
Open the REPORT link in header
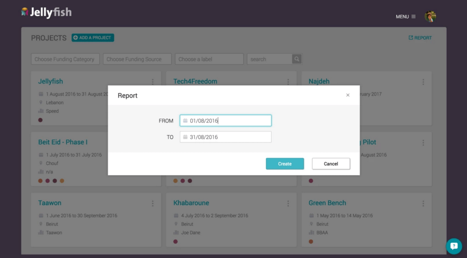420,38
